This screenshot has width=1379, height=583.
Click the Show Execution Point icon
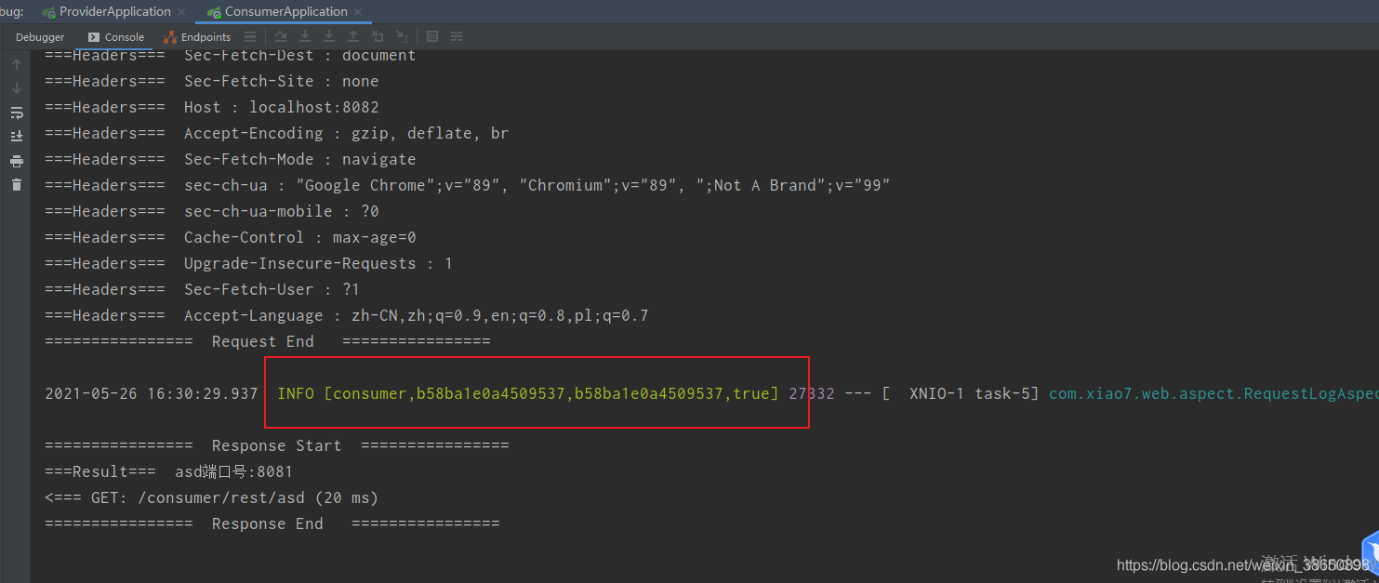[x=281, y=37]
